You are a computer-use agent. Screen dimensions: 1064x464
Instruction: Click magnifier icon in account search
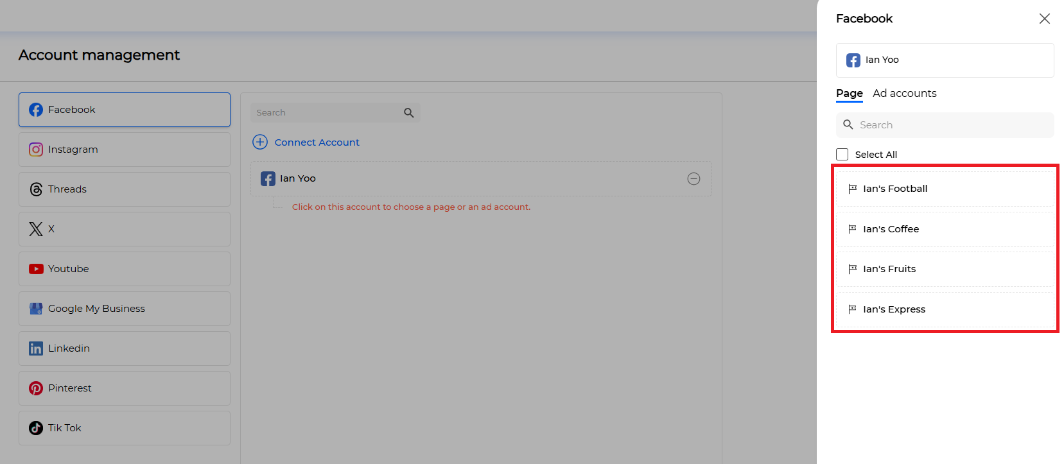409,113
